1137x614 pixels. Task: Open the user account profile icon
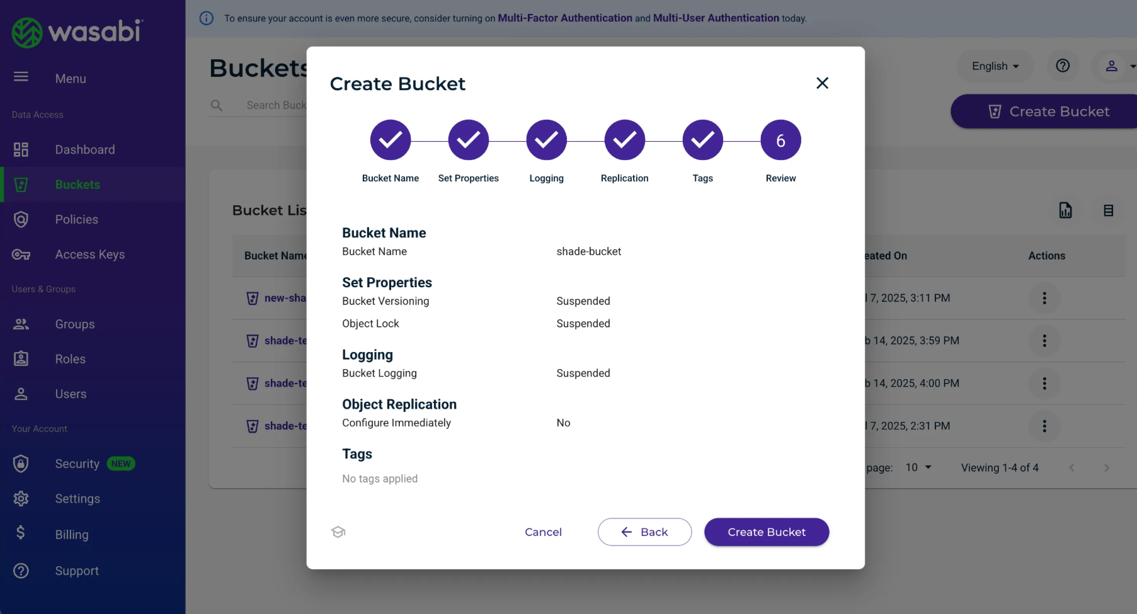point(1112,65)
